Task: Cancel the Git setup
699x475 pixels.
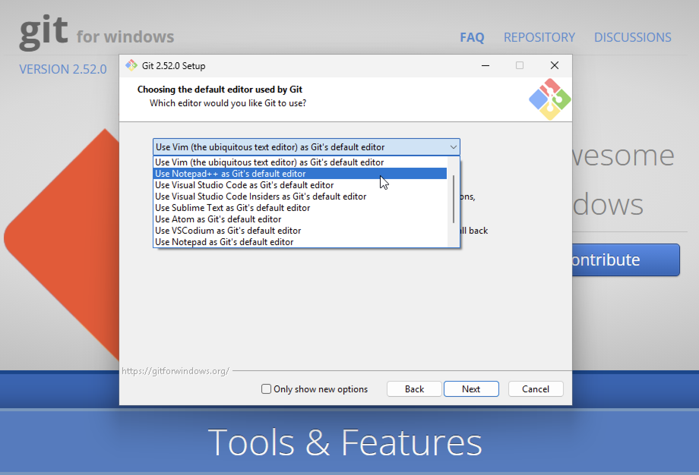Action: tap(536, 389)
